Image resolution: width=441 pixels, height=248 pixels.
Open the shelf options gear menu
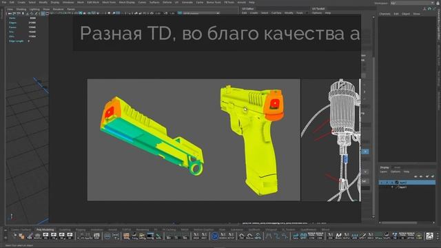6,238
